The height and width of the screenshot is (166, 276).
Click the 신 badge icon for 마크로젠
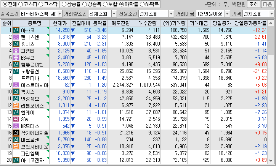tap(16, 140)
